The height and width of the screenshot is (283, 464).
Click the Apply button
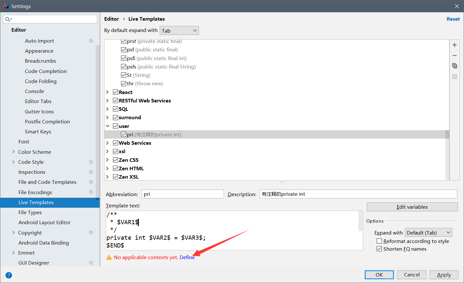(x=444, y=275)
